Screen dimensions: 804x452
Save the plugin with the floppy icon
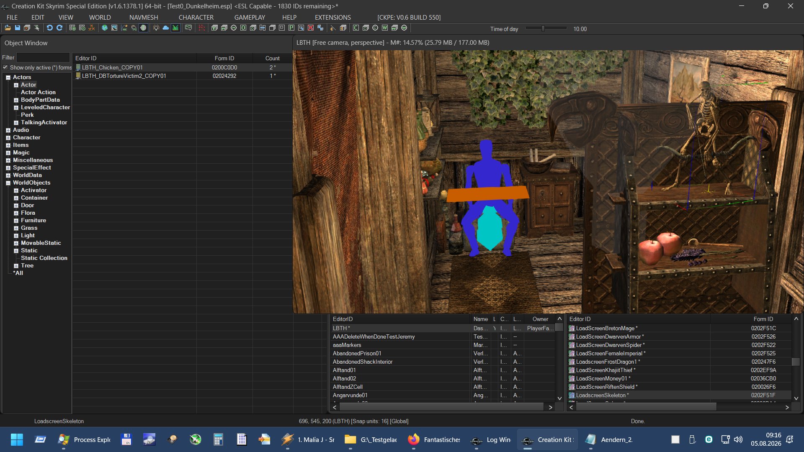click(17, 28)
